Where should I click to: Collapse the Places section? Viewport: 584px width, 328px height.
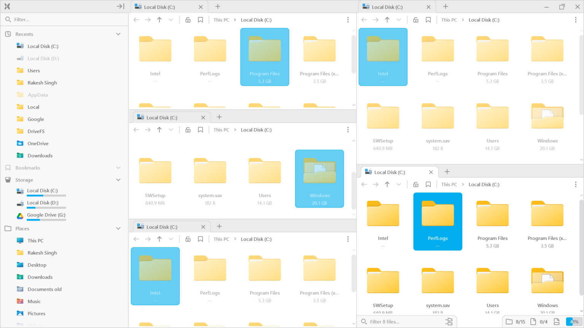(x=118, y=228)
